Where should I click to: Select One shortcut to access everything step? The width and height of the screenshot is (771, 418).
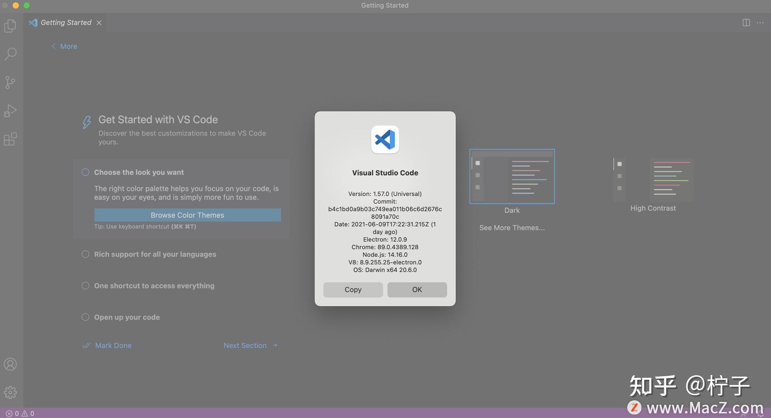(154, 285)
